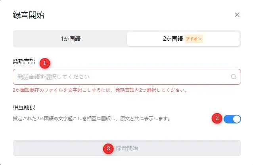
Task: Click the search magnifier icon in language field
Action: [x=234, y=77]
